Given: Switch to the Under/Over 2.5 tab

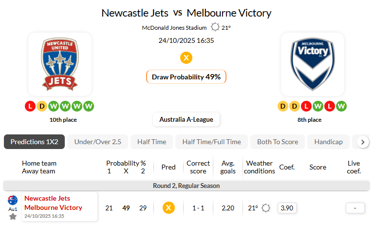Looking at the screenshot, I should (97, 142).
